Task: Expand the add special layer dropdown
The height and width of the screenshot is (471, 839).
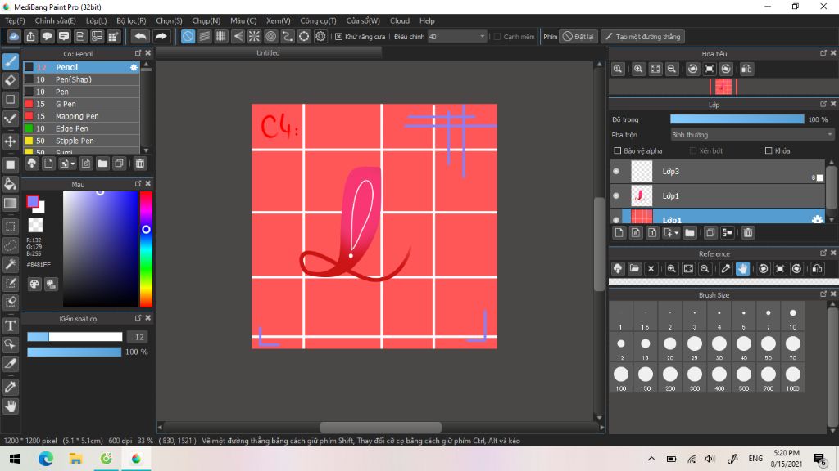Action: point(676,233)
